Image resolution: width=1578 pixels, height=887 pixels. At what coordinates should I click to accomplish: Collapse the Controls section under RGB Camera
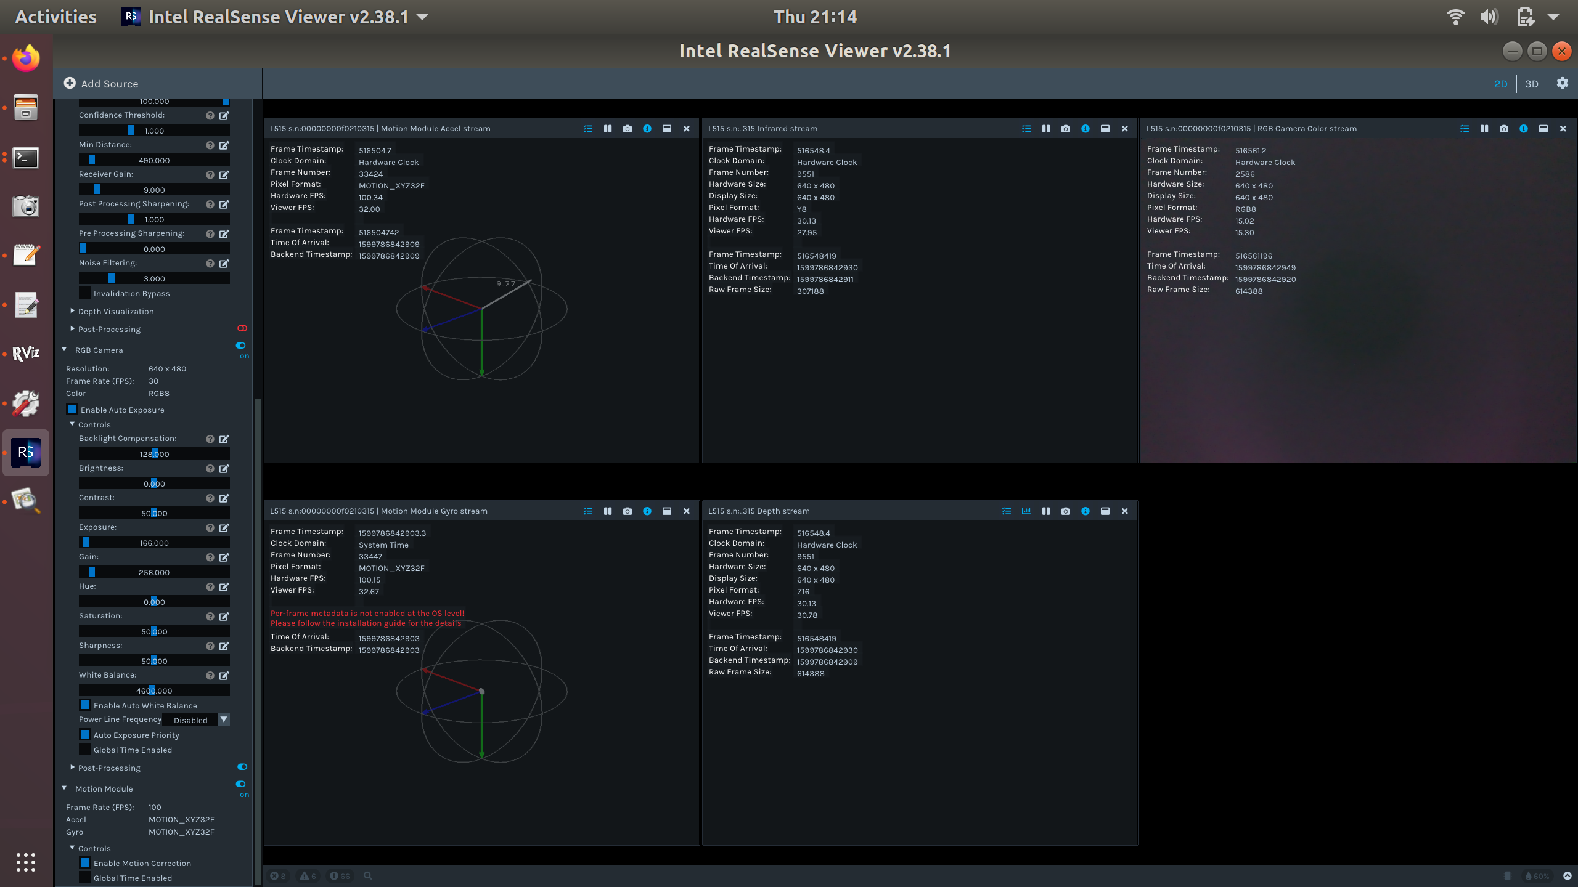click(x=72, y=424)
